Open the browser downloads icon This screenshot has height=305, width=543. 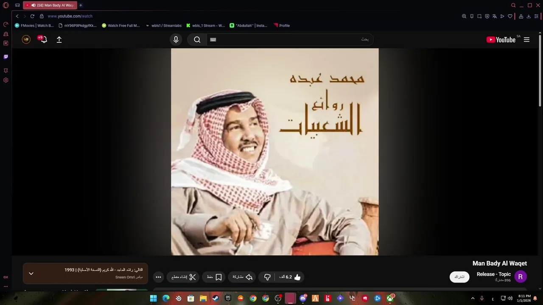pos(529,16)
